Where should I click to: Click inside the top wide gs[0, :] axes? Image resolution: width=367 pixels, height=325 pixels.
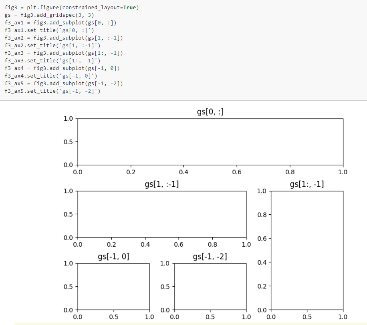210,142
